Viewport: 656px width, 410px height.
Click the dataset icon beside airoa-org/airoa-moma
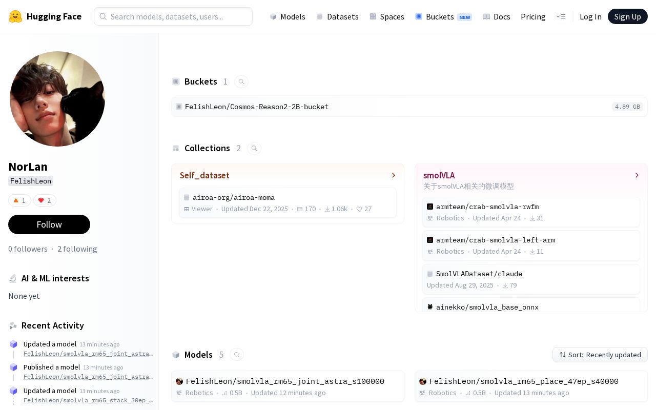click(187, 197)
